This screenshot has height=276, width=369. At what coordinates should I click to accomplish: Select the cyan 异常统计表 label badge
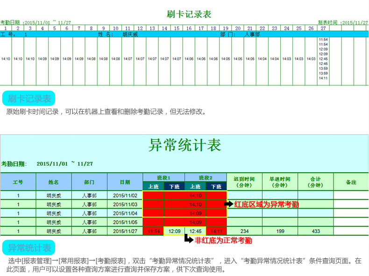(29, 247)
